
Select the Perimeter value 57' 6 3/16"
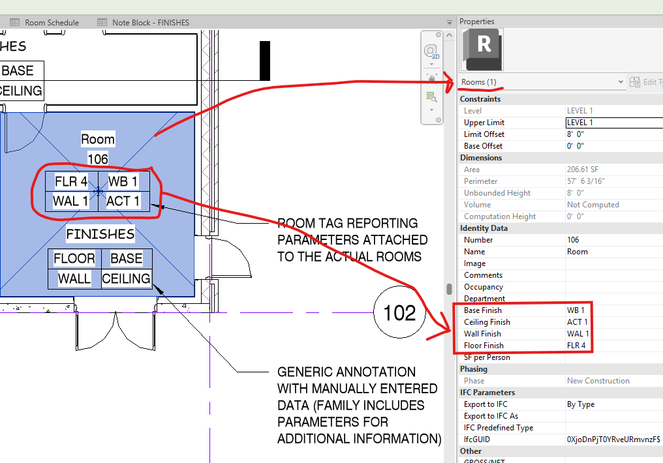coord(585,181)
